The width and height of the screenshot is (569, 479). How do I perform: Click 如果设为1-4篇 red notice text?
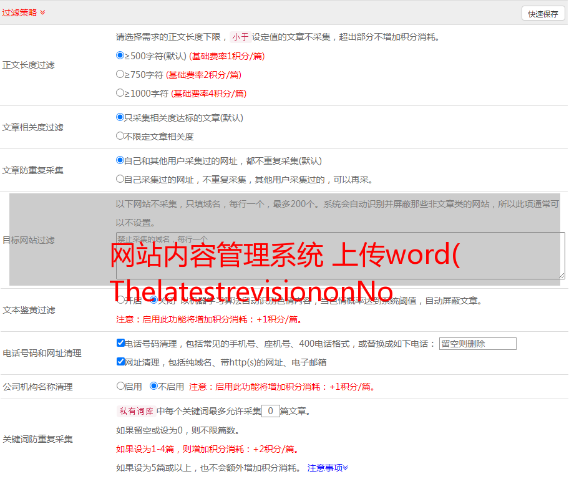pyautogui.click(x=208, y=449)
